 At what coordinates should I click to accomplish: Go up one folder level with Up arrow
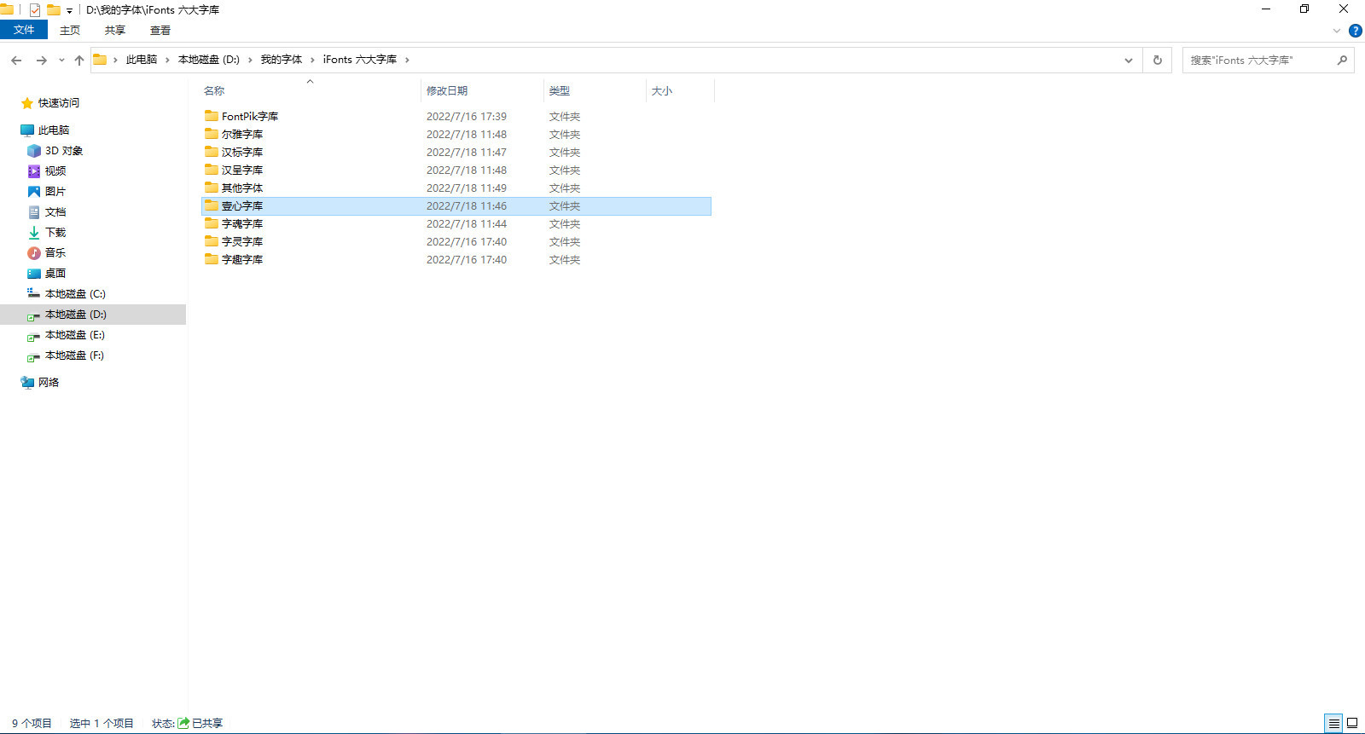(x=79, y=61)
